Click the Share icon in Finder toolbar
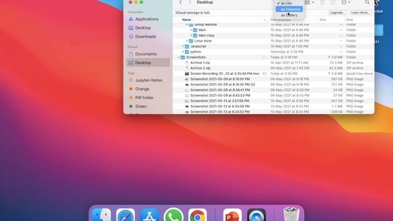Image resolution: width=393 pixels, height=221 pixels. [322, 2]
